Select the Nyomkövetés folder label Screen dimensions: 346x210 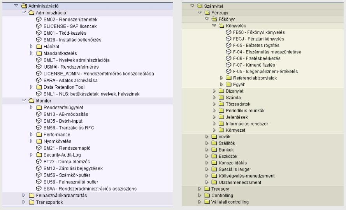tap(57, 141)
